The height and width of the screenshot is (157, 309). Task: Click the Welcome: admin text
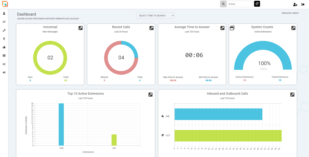[x=290, y=13]
